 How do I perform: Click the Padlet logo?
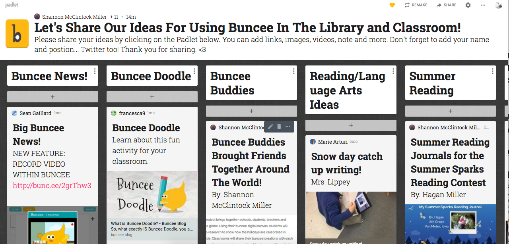(x=12, y=5)
